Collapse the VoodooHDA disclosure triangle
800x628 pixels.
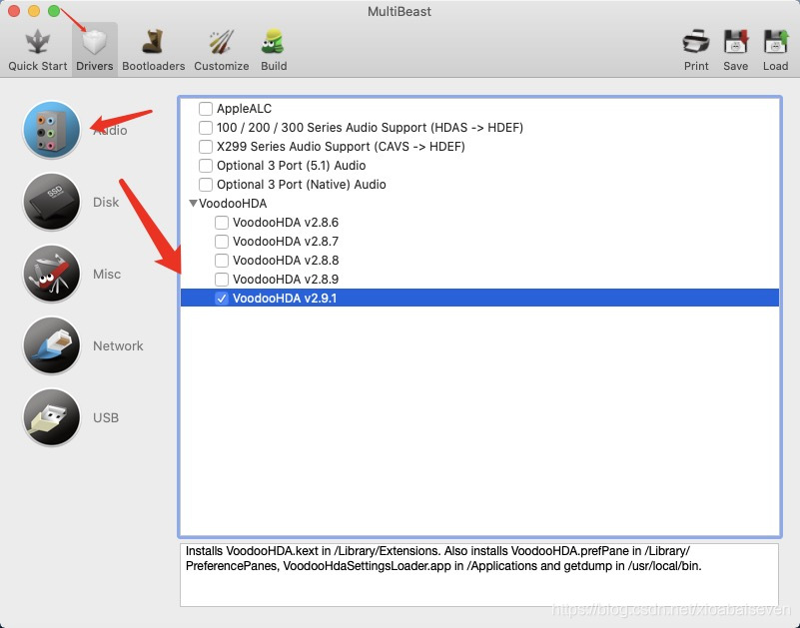point(193,203)
